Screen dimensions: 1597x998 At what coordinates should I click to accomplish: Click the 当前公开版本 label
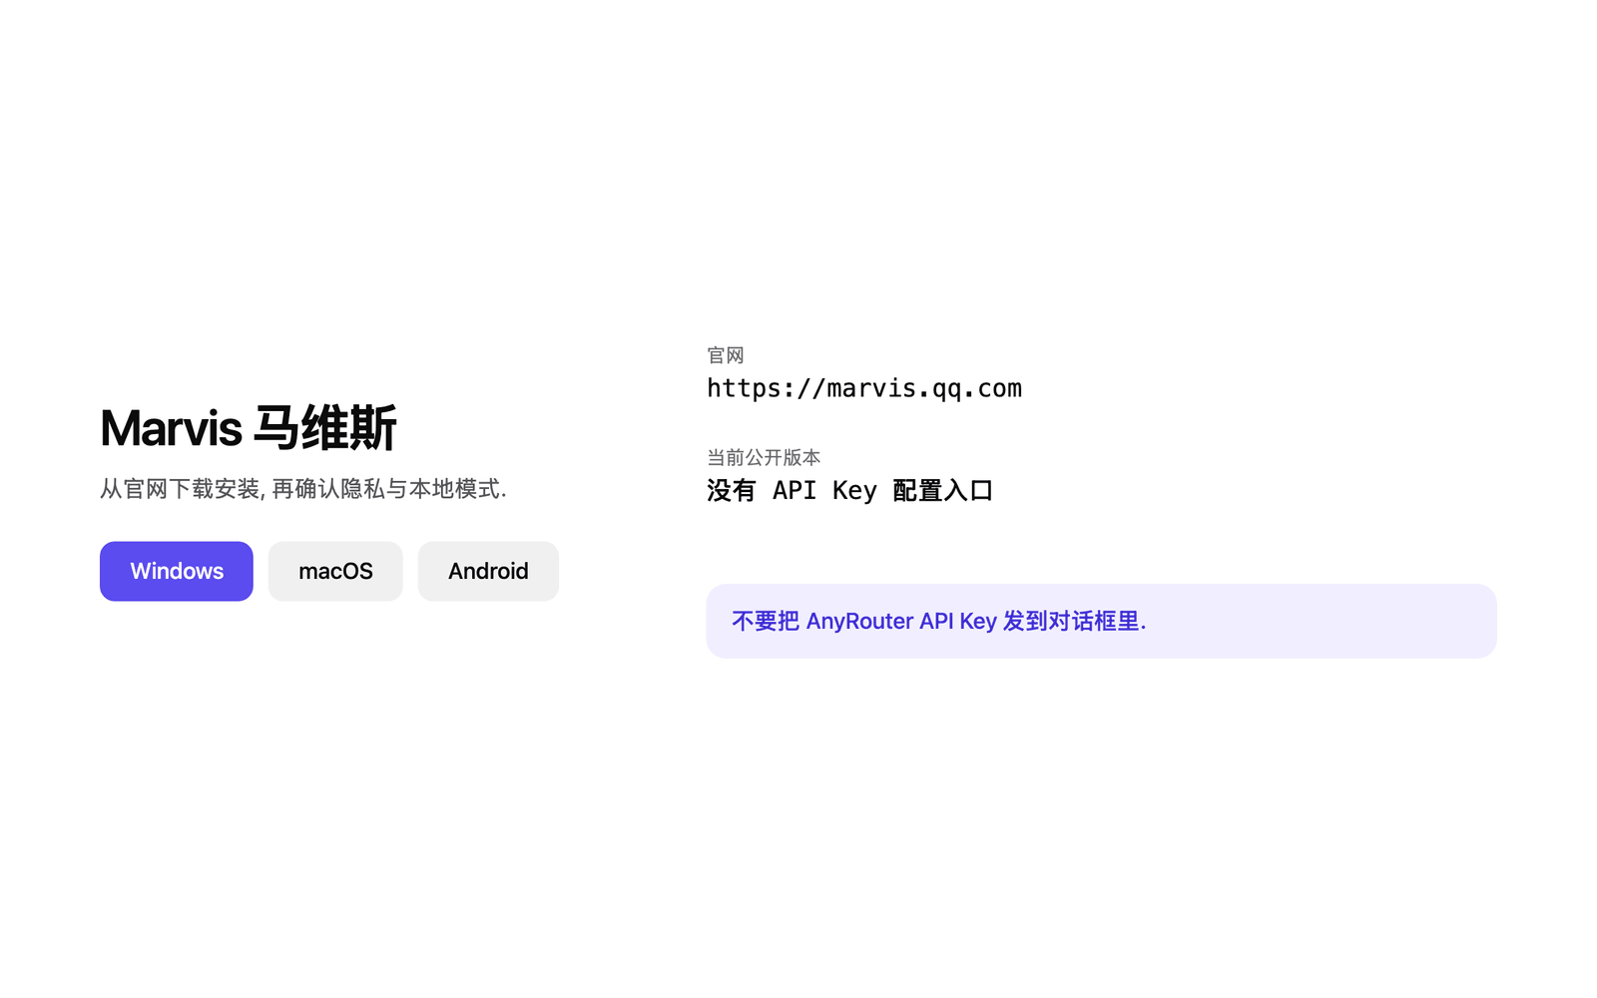[764, 457]
